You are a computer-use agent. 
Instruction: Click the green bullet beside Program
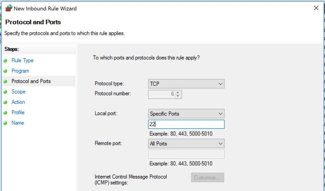pos(5,71)
